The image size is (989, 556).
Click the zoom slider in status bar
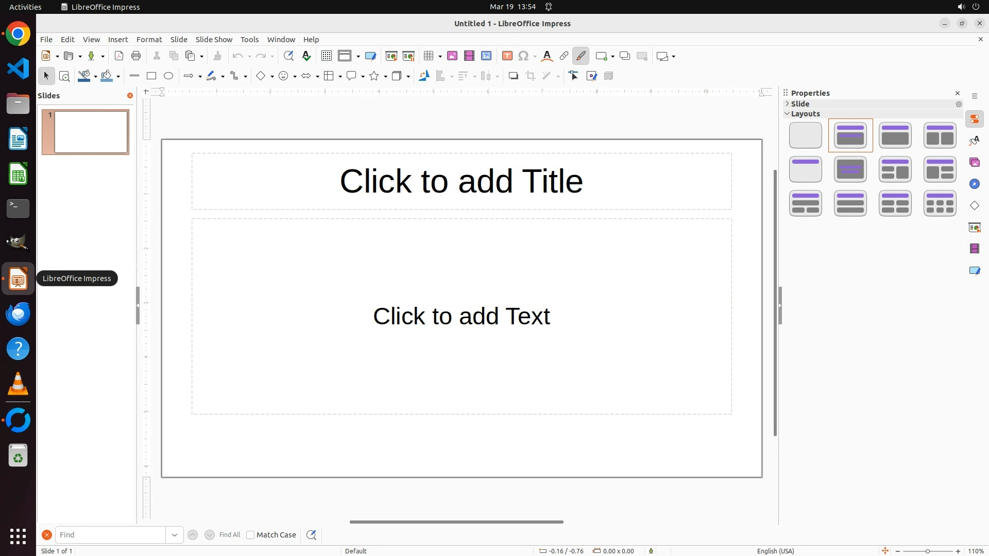(x=928, y=551)
